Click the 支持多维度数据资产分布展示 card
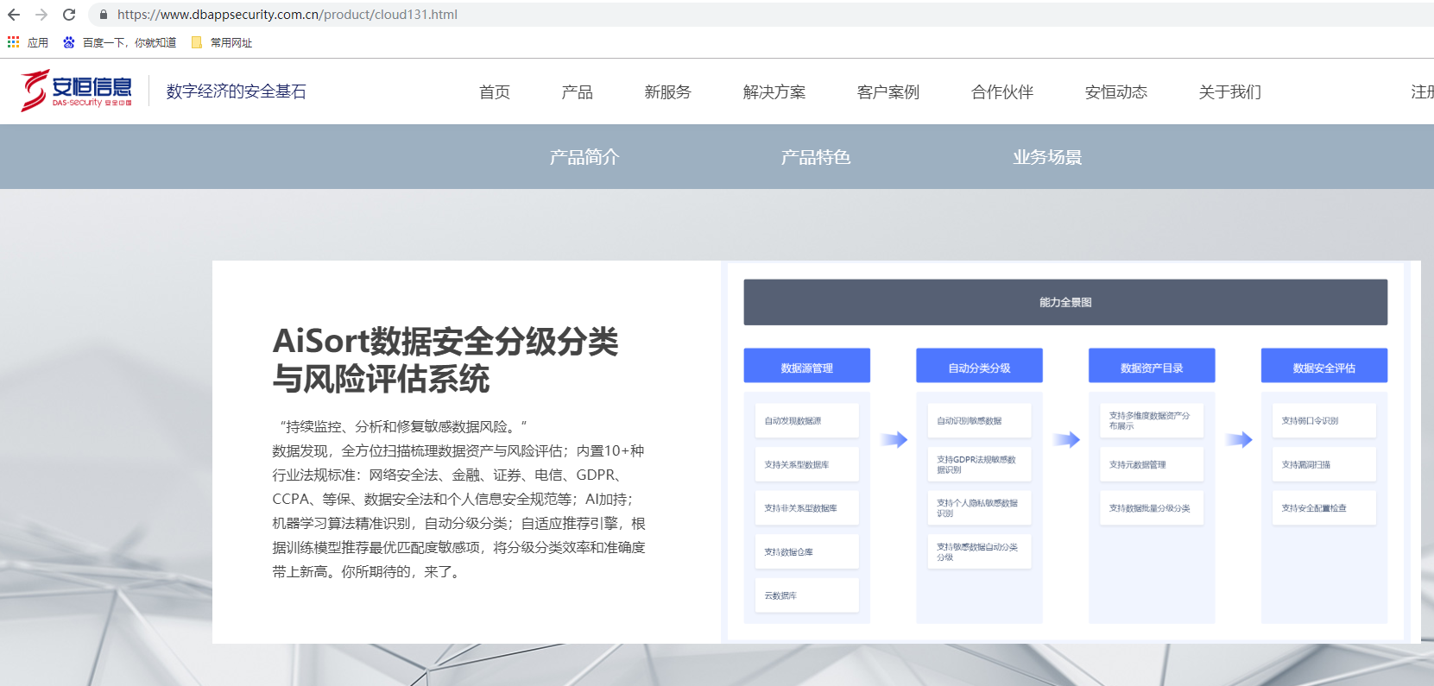The width and height of the screenshot is (1434, 686). 1152,420
